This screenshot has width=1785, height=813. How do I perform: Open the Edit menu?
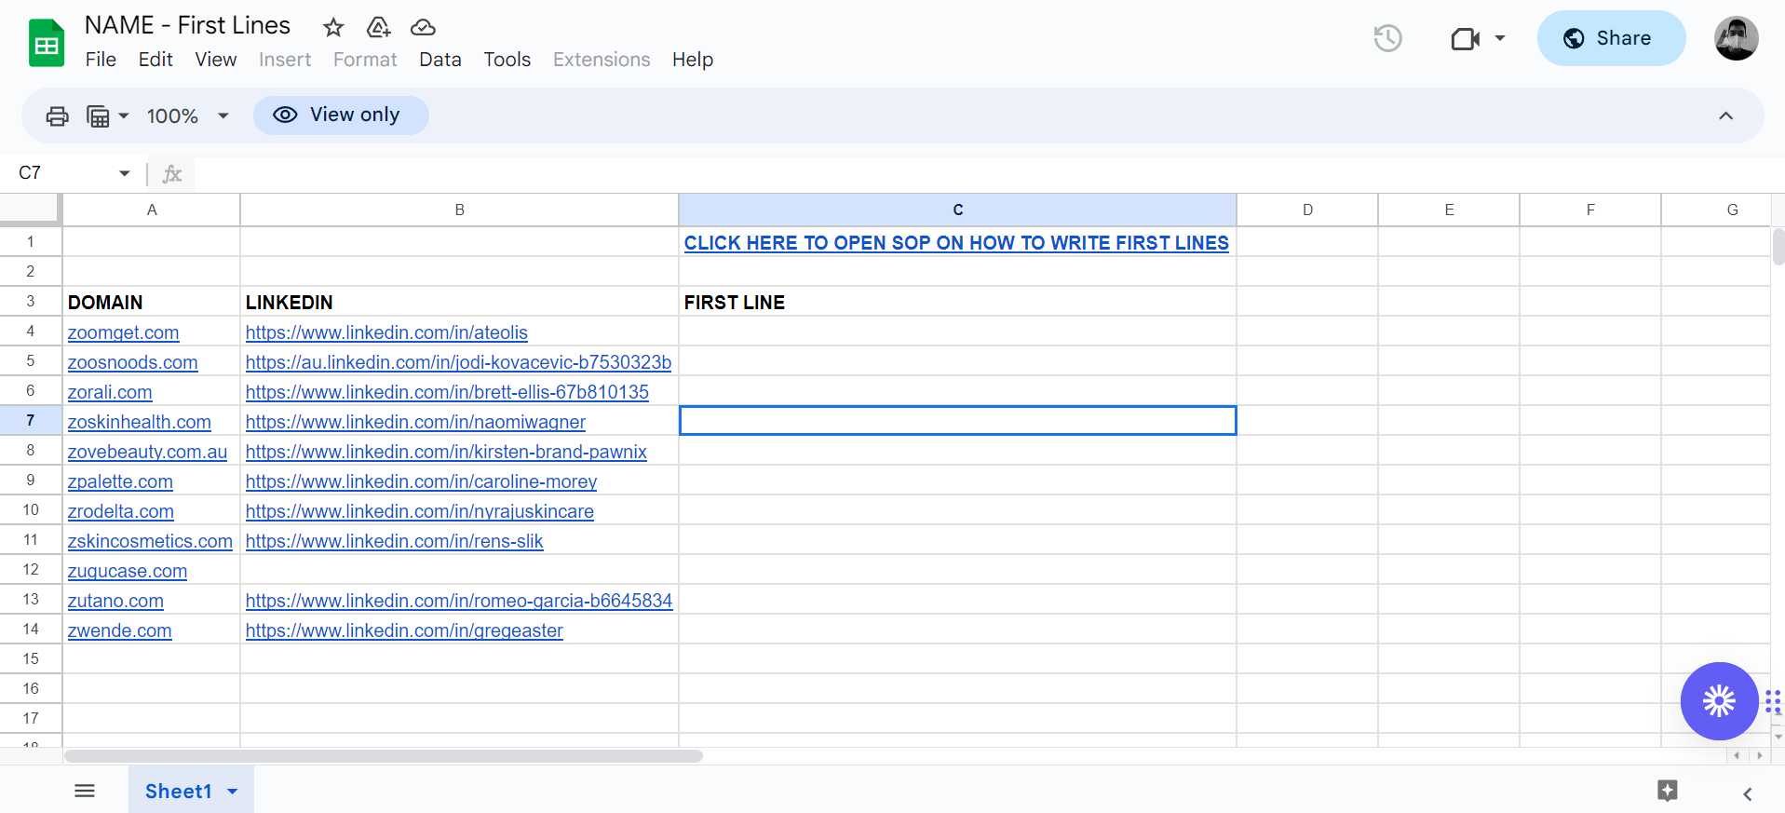(156, 60)
